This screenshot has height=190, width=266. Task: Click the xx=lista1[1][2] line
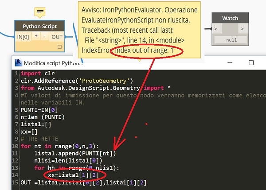click(x=73, y=175)
